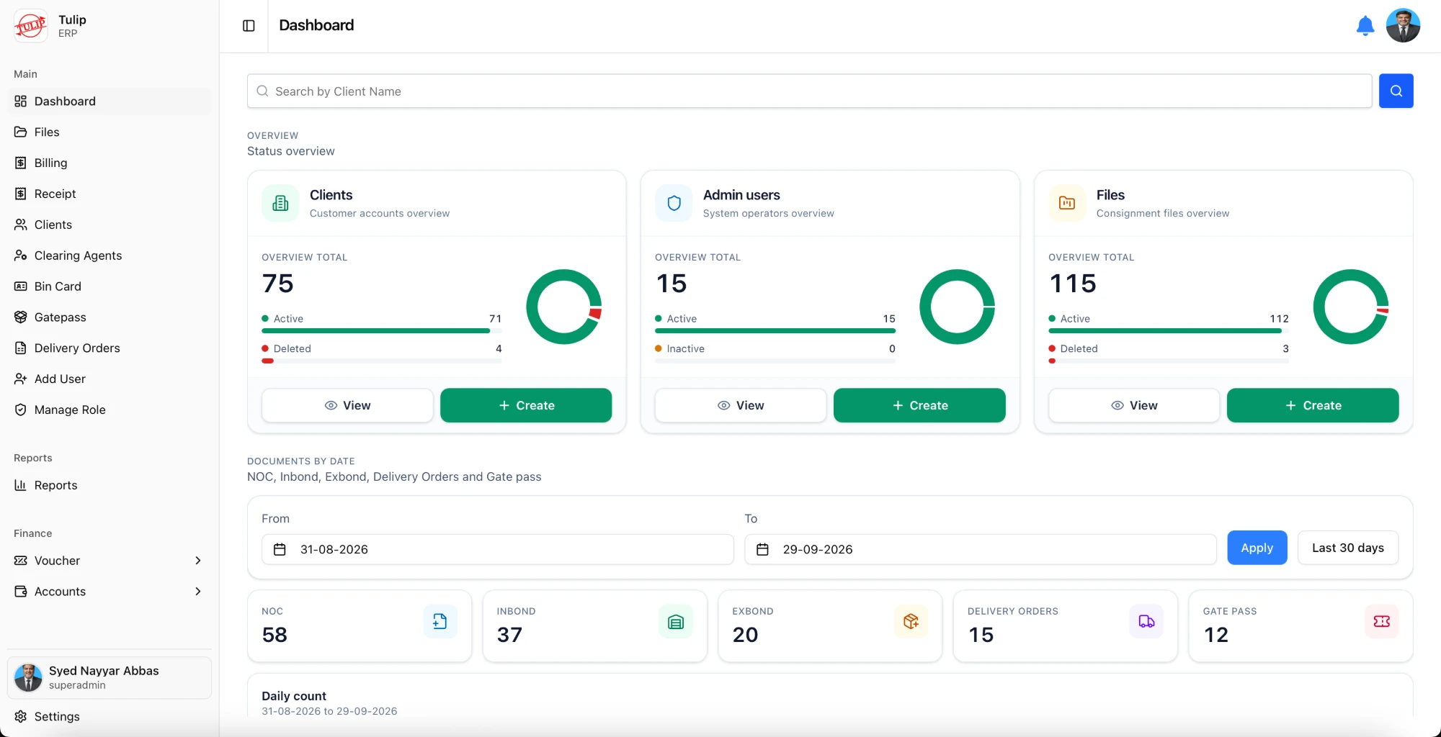Image resolution: width=1441 pixels, height=737 pixels.
Task: Select the Last 30 days preset
Action: 1347,548
